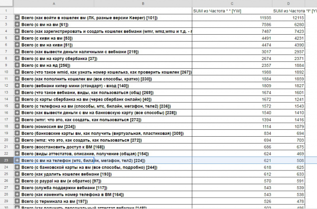317x209 pixels.
Task: Expand the 'служба поддержки вебмани [117]' group
Action: pos(17,188)
